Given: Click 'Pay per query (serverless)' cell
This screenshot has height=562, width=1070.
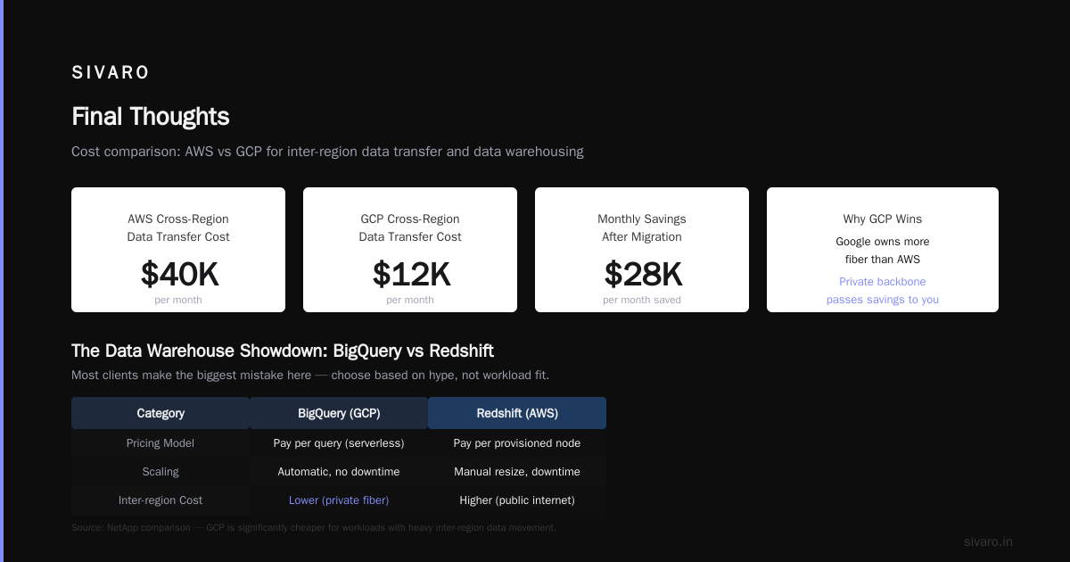Looking at the screenshot, I should [339, 443].
